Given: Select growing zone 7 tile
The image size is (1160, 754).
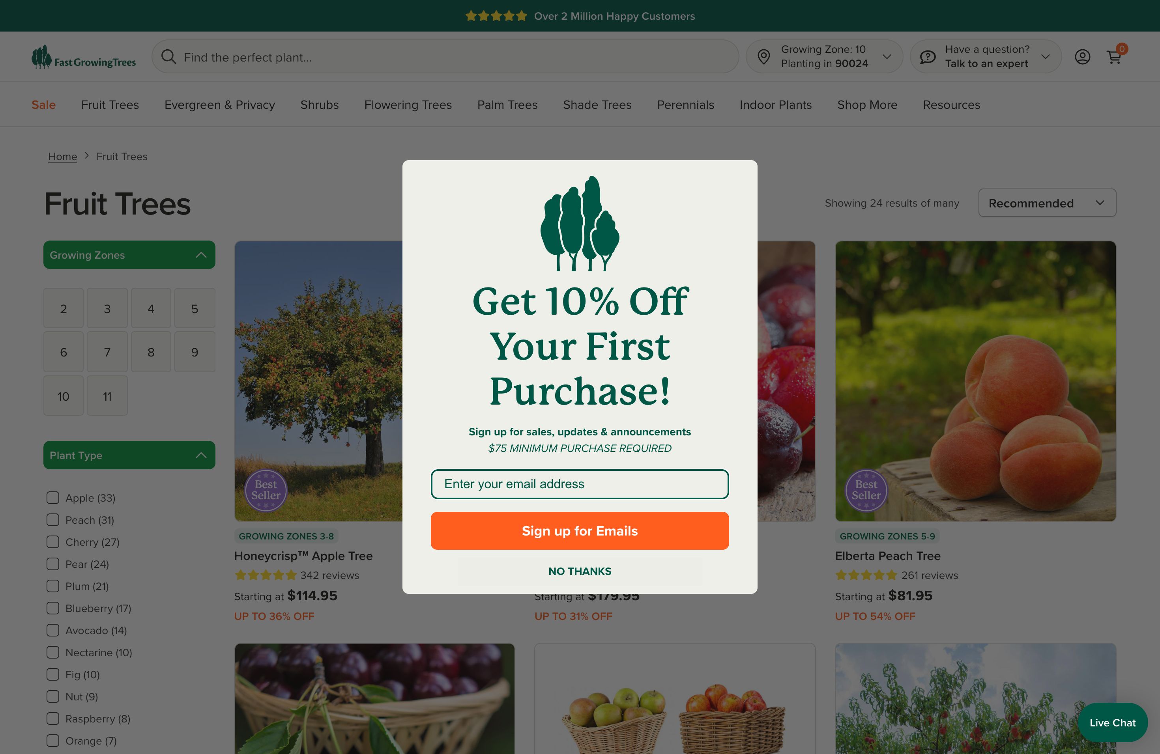Looking at the screenshot, I should click(x=107, y=352).
